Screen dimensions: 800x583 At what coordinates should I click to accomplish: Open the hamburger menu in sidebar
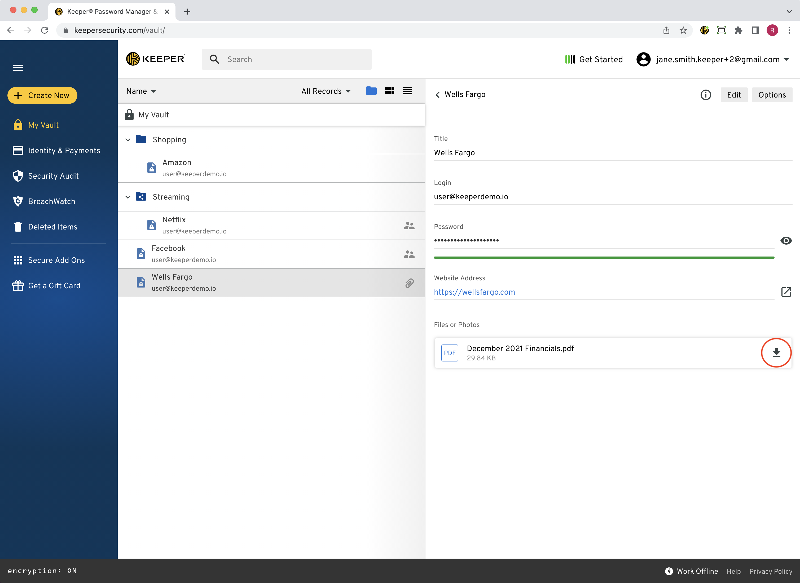pyautogui.click(x=18, y=68)
